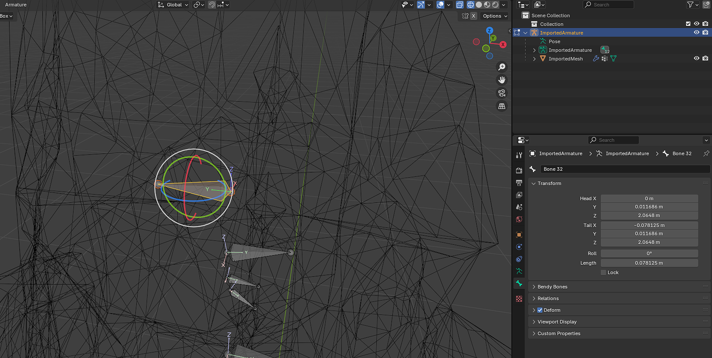
Task: Expand the Relations panel
Action: click(618, 298)
